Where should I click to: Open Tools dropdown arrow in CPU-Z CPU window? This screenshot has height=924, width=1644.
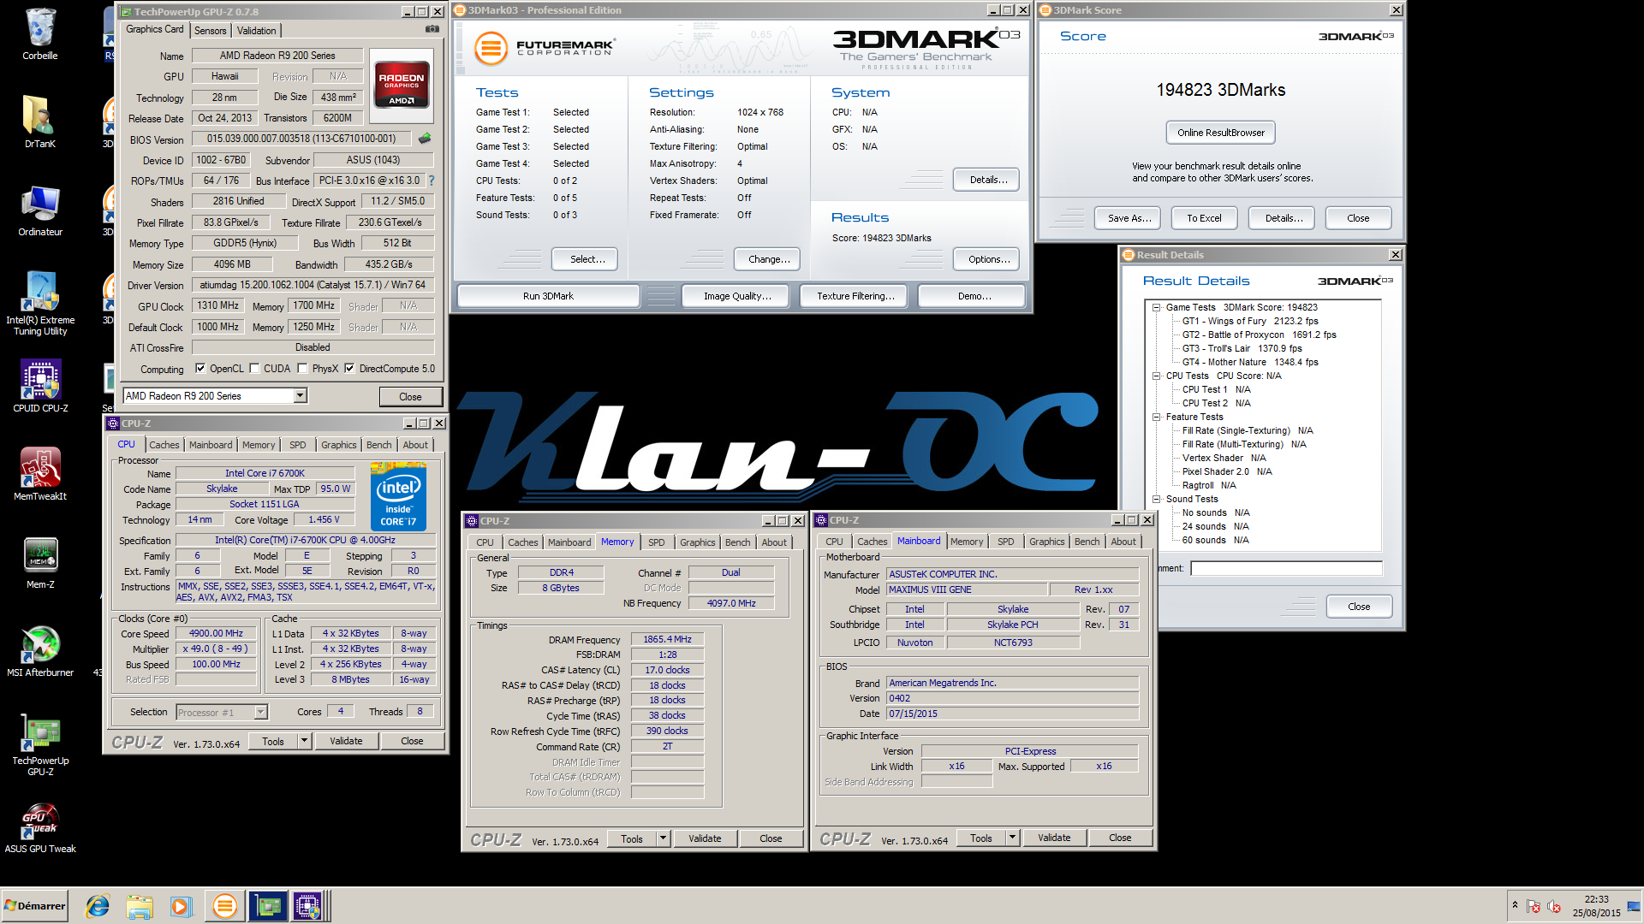click(304, 741)
